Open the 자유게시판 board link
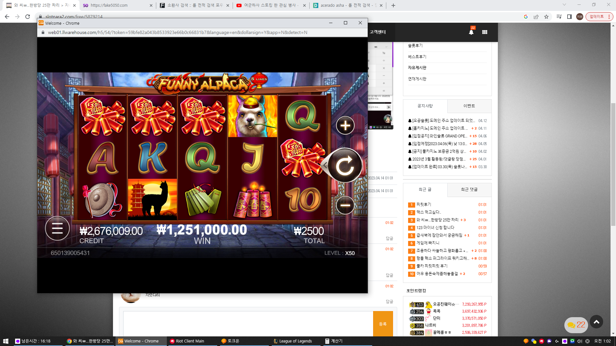This screenshot has width=616, height=346. [417, 68]
